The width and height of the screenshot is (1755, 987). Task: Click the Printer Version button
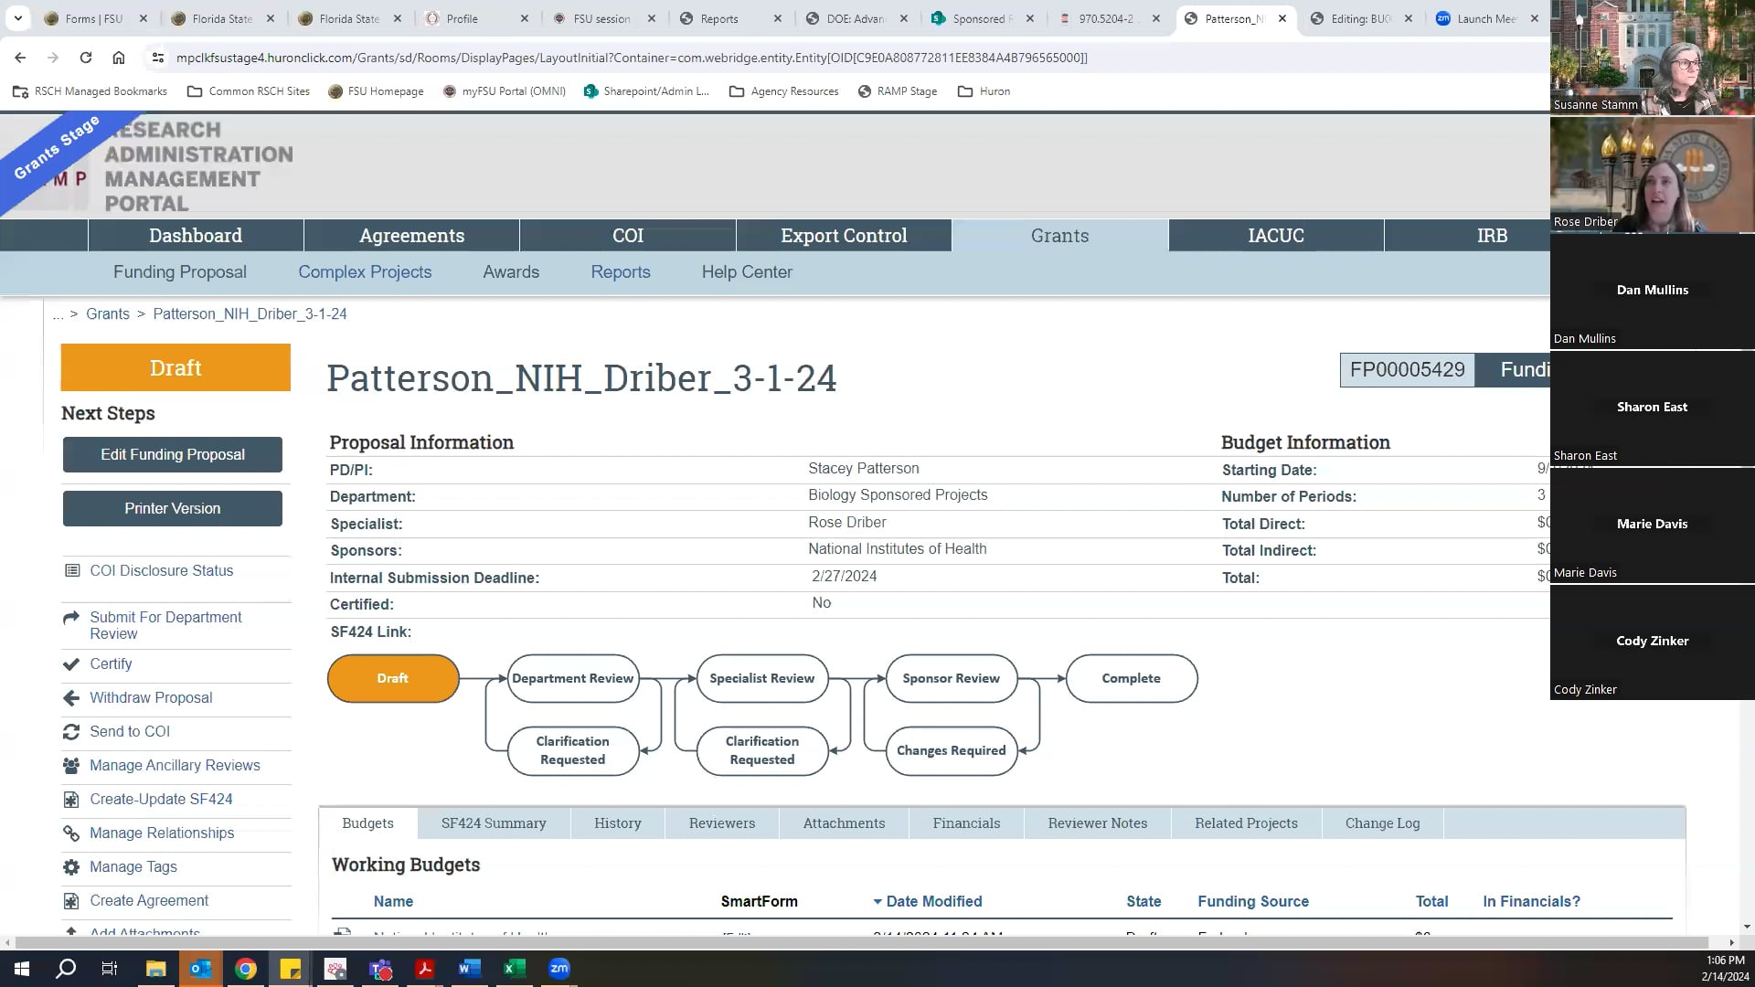[x=173, y=509]
